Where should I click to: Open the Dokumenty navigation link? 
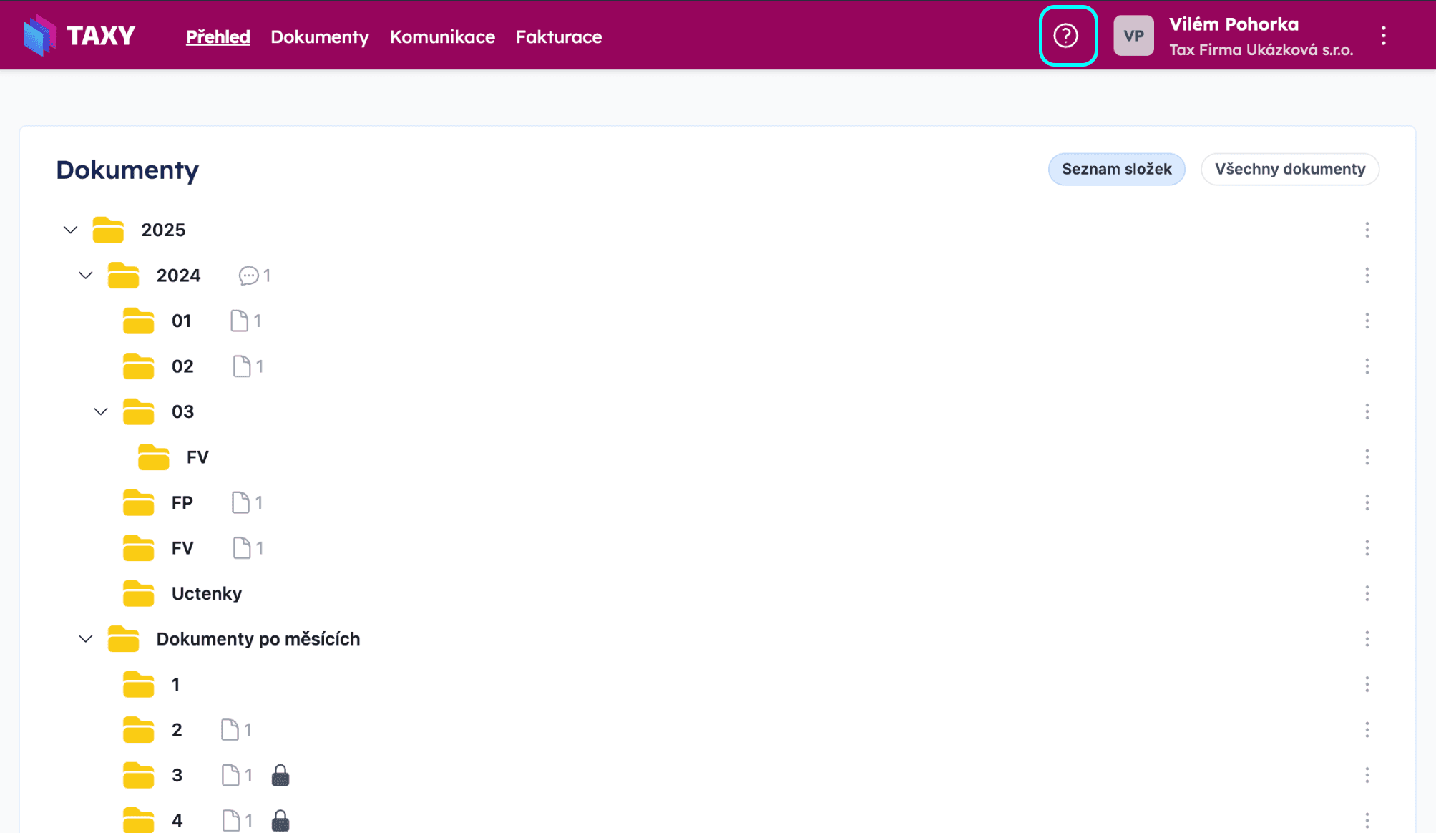click(319, 37)
